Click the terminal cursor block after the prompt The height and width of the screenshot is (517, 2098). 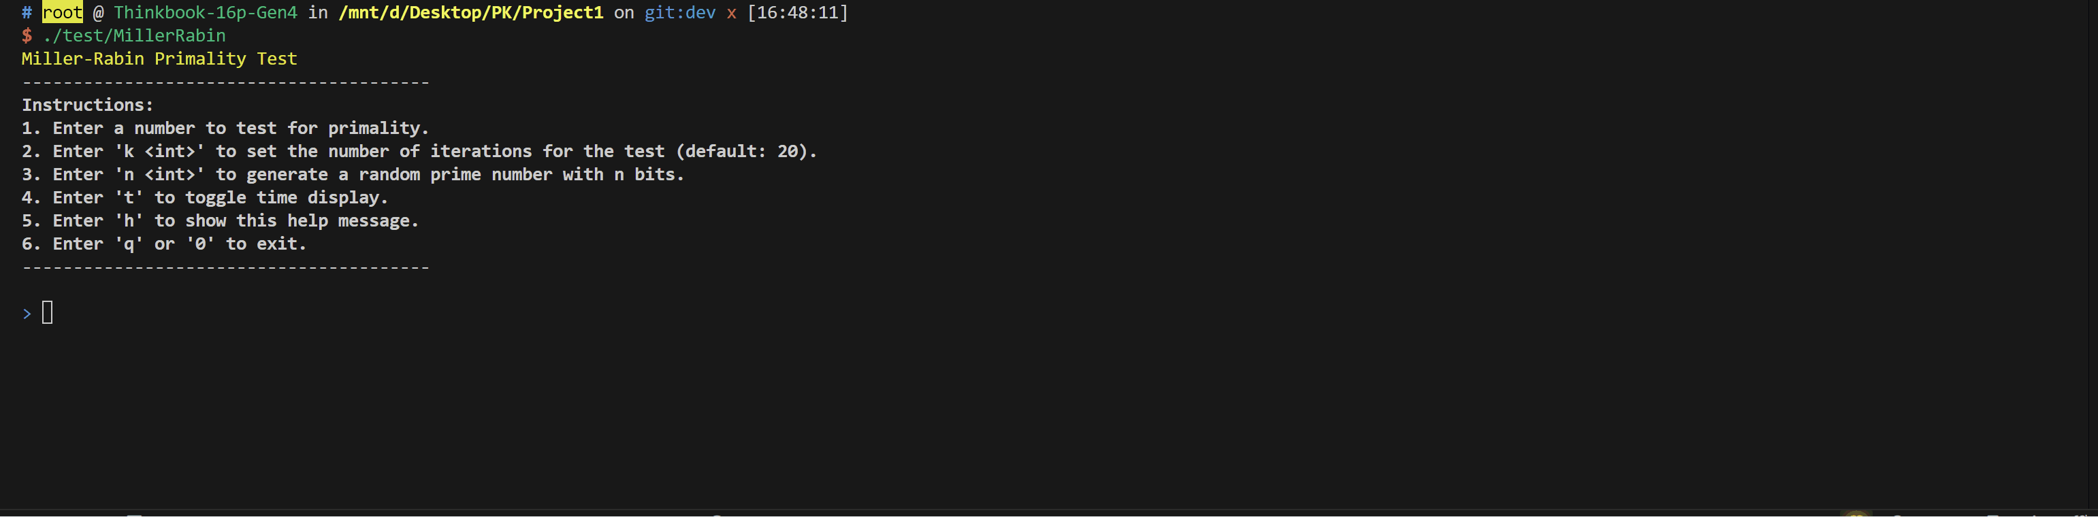click(47, 313)
